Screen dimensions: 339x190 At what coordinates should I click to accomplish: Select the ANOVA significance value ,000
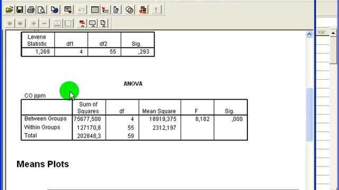coord(237,119)
